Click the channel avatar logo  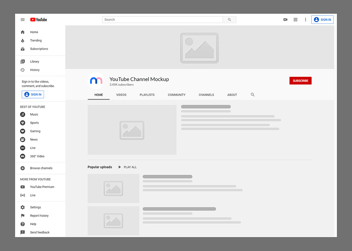point(96,81)
